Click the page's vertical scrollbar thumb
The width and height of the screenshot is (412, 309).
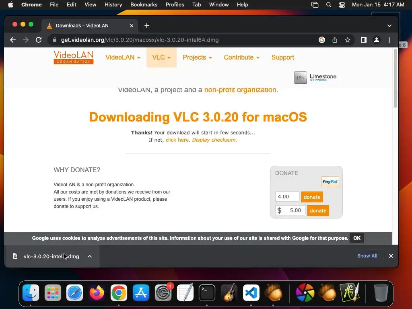[x=395, y=78]
